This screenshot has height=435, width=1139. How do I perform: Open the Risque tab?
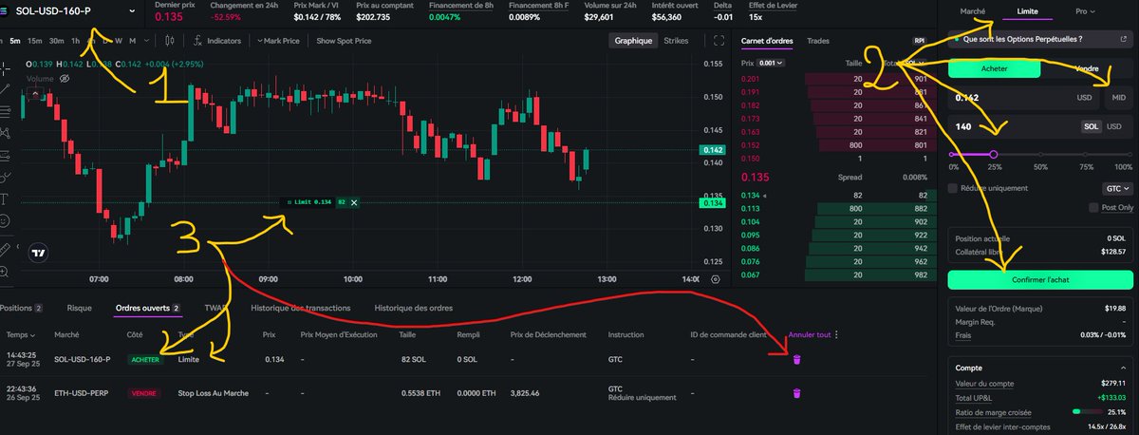(x=80, y=308)
